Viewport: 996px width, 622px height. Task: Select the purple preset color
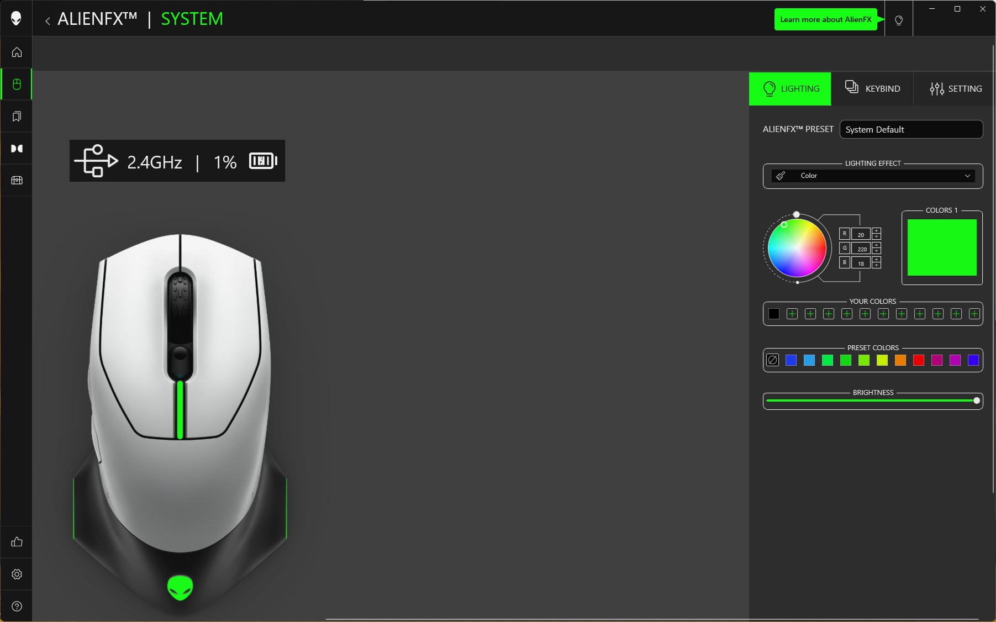click(x=955, y=360)
